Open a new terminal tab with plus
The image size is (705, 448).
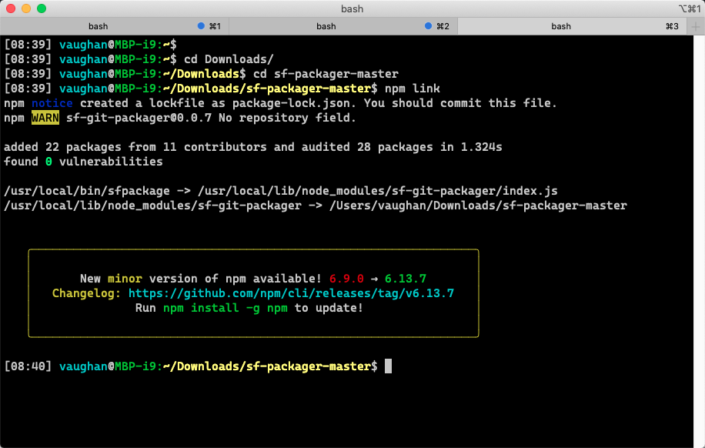click(696, 26)
